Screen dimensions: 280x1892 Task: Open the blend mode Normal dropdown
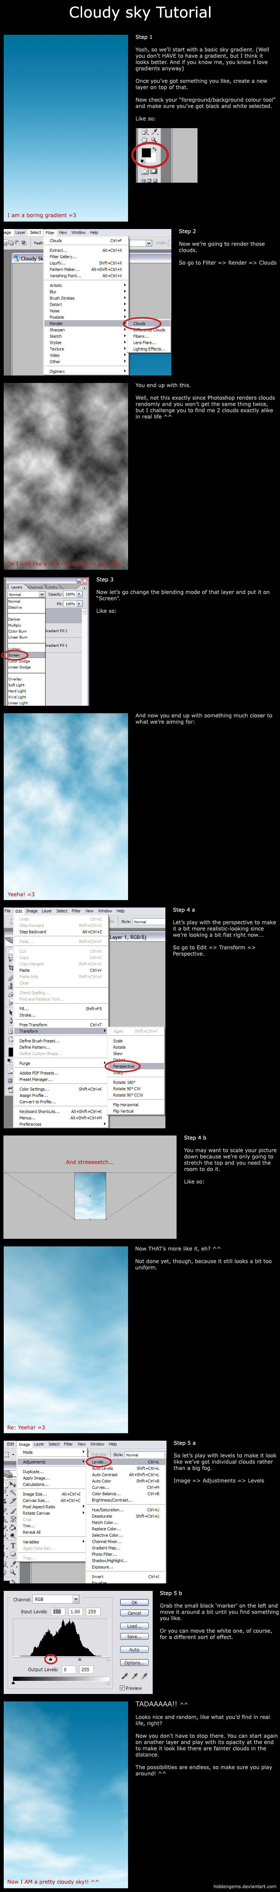click(x=27, y=594)
